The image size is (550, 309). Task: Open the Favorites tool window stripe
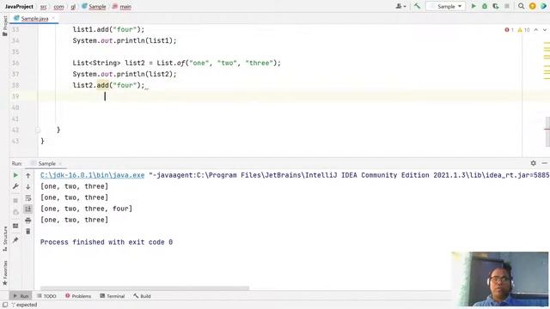click(x=5, y=273)
